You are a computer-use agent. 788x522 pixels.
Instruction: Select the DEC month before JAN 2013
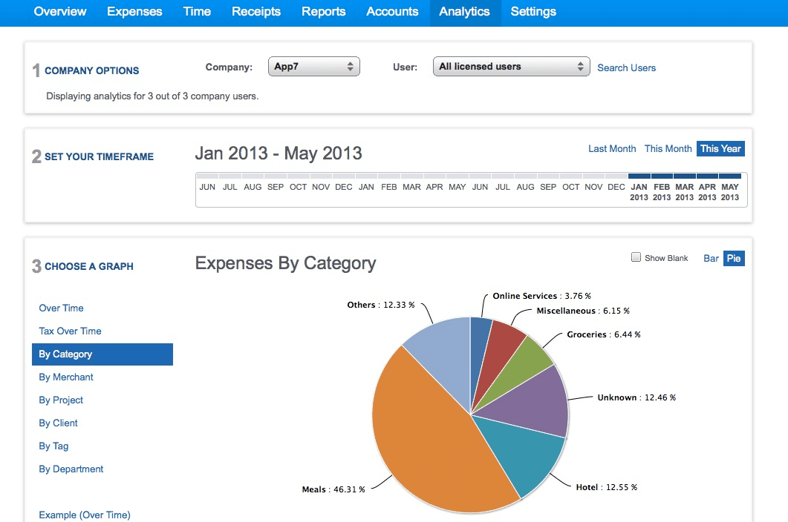(x=616, y=185)
